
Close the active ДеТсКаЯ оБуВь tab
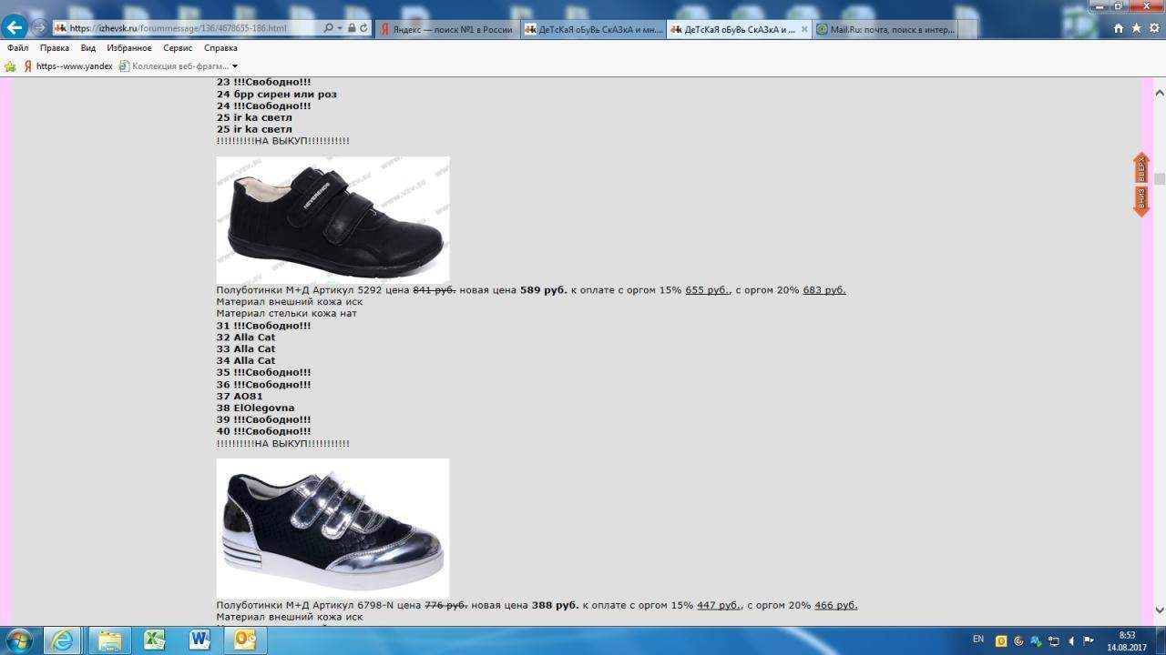pos(804,29)
